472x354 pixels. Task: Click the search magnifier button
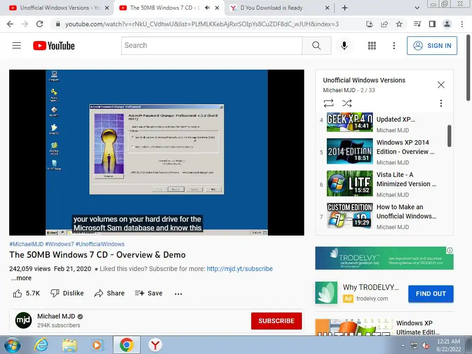pos(316,46)
